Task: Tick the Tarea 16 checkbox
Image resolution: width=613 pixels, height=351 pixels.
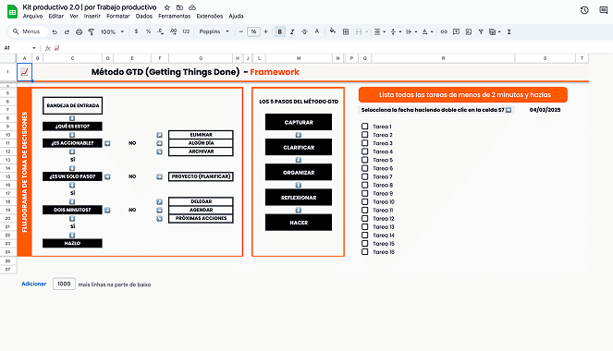Action: click(x=365, y=252)
